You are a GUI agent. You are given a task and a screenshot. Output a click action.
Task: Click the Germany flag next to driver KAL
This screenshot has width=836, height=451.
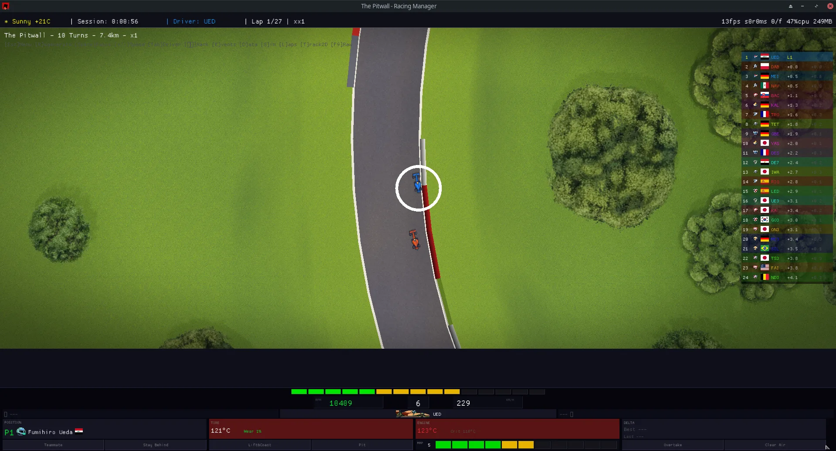(x=765, y=105)
